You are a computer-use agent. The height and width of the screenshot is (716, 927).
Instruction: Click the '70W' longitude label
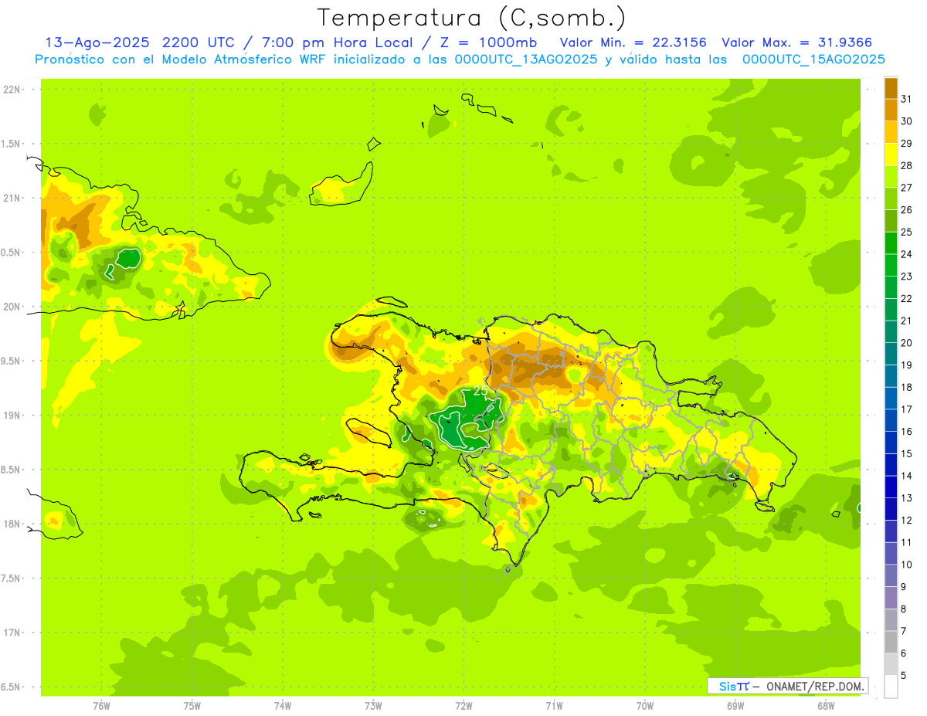pos(645,706)
